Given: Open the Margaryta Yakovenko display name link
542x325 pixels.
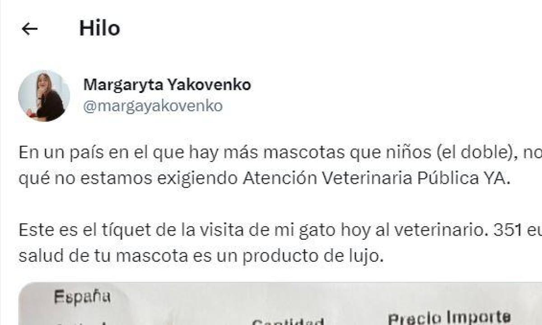Looking at the screenshot, I should tap(167, 84).
